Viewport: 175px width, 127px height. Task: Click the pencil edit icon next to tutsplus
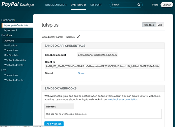[x=78, y=37]
